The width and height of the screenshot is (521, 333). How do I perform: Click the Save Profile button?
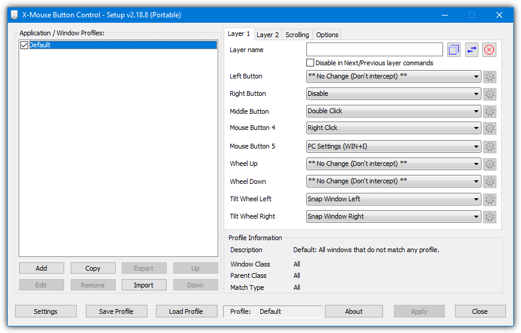pyautogui.click(x=116, y=311)
